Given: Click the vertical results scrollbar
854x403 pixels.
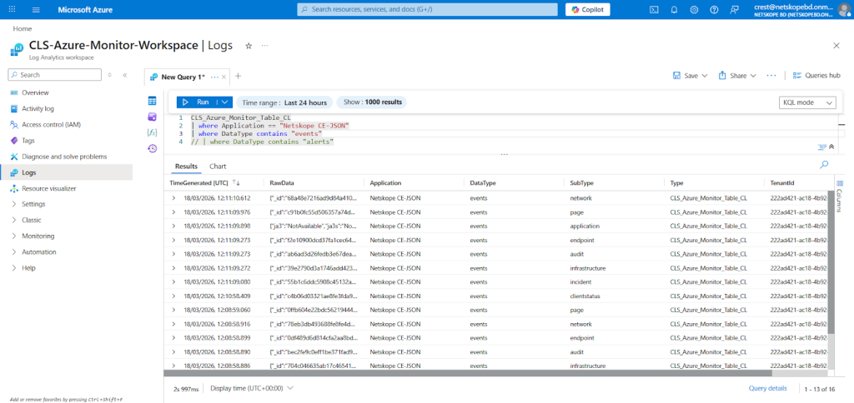Looking at the screenshot, I should [x=831, y=261].
